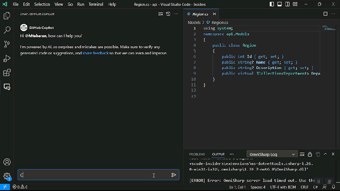The image size is (340, 191).
Task: Open the Selection menu
Action: 42,4
